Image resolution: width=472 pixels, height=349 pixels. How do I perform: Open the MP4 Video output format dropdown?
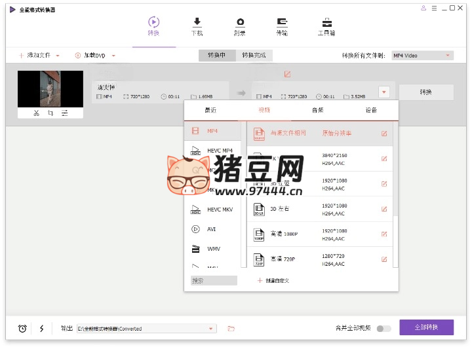[422, 56]
